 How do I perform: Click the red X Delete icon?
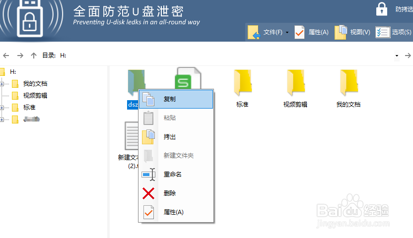tap(148, 193)
